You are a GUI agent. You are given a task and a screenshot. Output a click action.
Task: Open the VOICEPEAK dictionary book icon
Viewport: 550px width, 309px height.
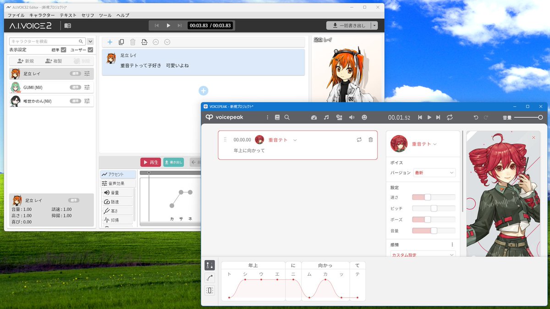coord(277,118)
